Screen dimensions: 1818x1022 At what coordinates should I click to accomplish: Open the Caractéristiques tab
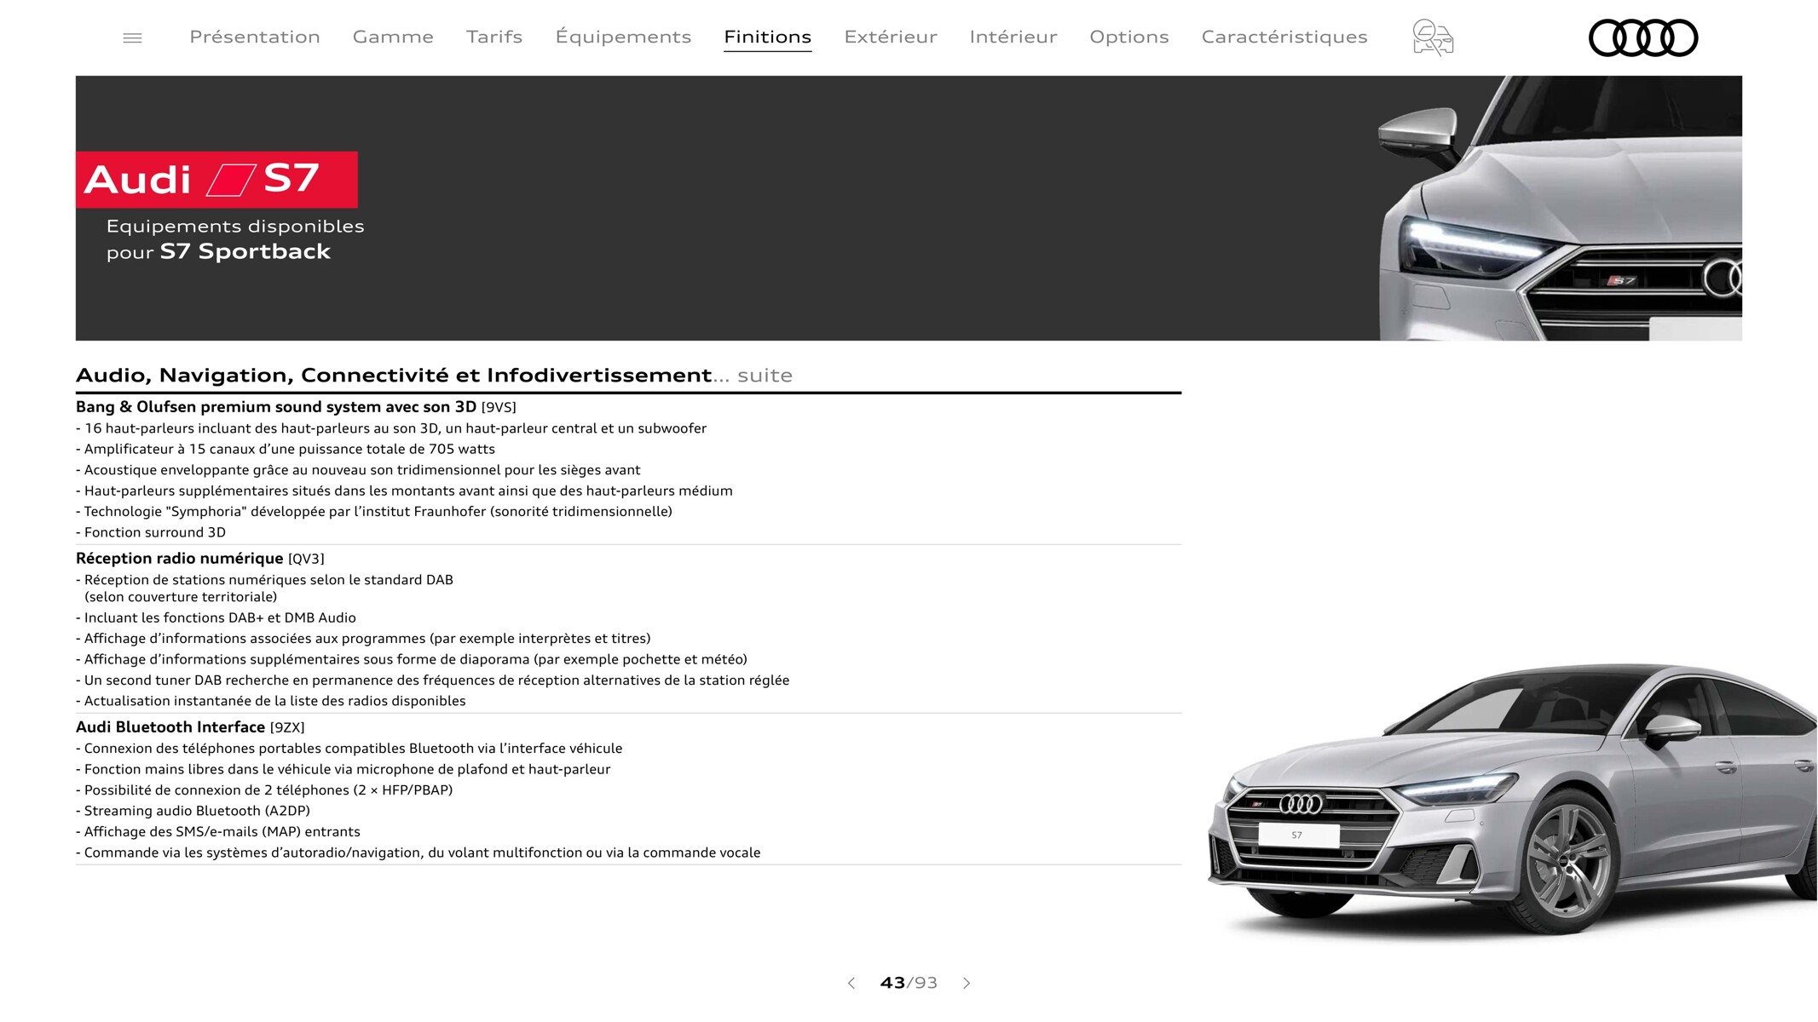1284,37
